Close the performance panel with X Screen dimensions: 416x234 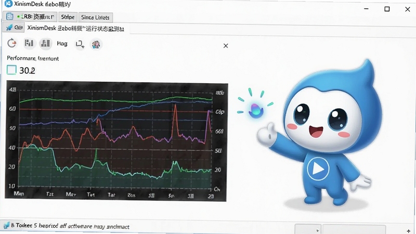click(226, 46)
